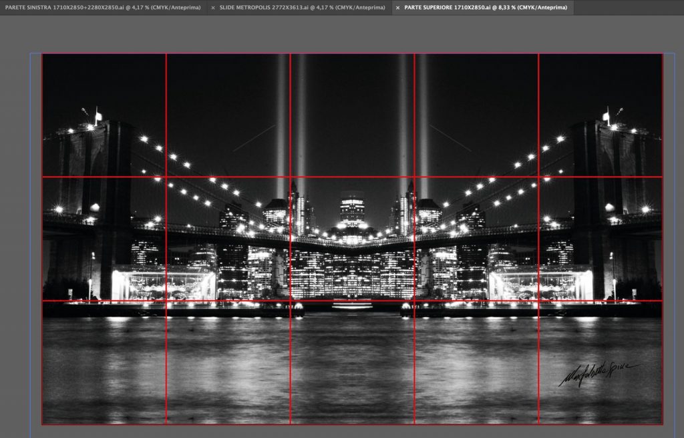
Task: Click the illuminated carousel pavilion on the right
Action: (540, 283)
